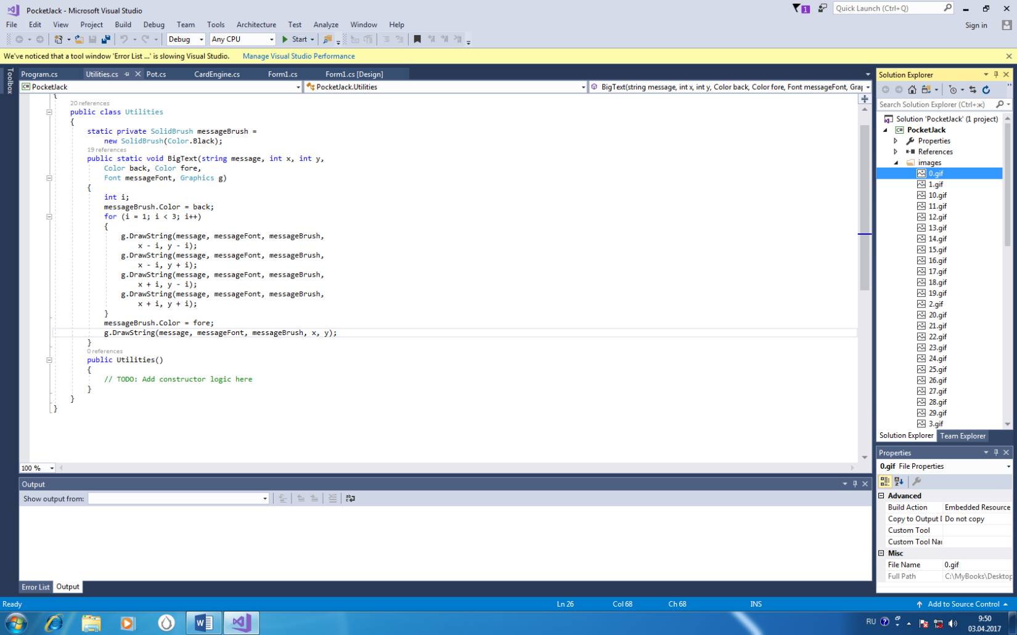Click the Sync with Active Document icon
This screenshot has height=635, width=1017.
click(x=973, y=90)
